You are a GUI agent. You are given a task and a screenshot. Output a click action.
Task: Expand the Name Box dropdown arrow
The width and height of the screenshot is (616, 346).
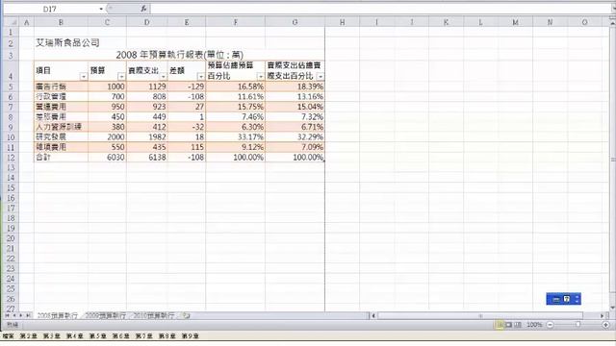[101, 9]
